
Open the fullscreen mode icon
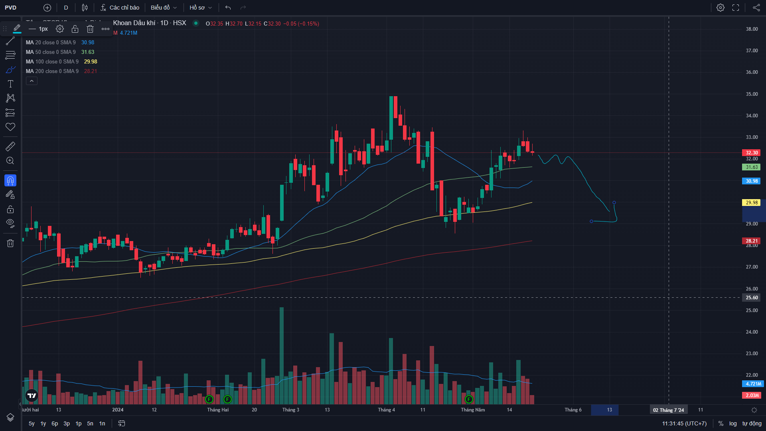736,8
